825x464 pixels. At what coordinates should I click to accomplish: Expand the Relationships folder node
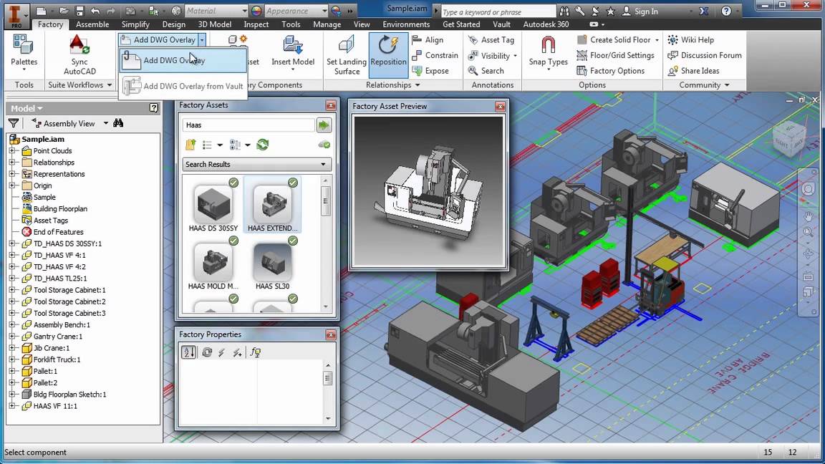12,163
